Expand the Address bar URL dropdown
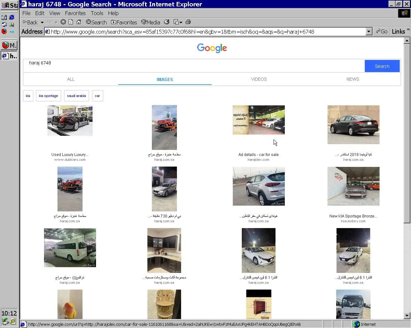This screenshot has width=411, height=328. coord(369,31)
